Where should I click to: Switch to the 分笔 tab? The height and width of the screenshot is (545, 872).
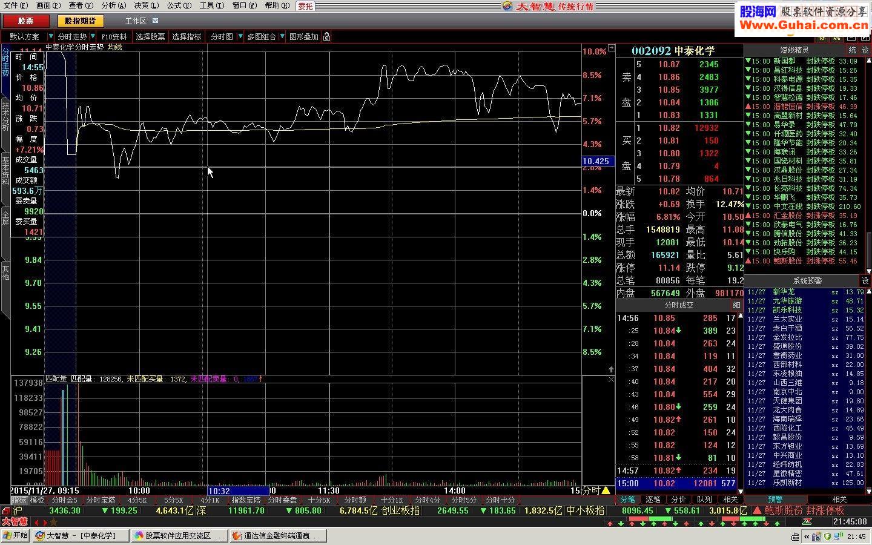tap(628, 500)
